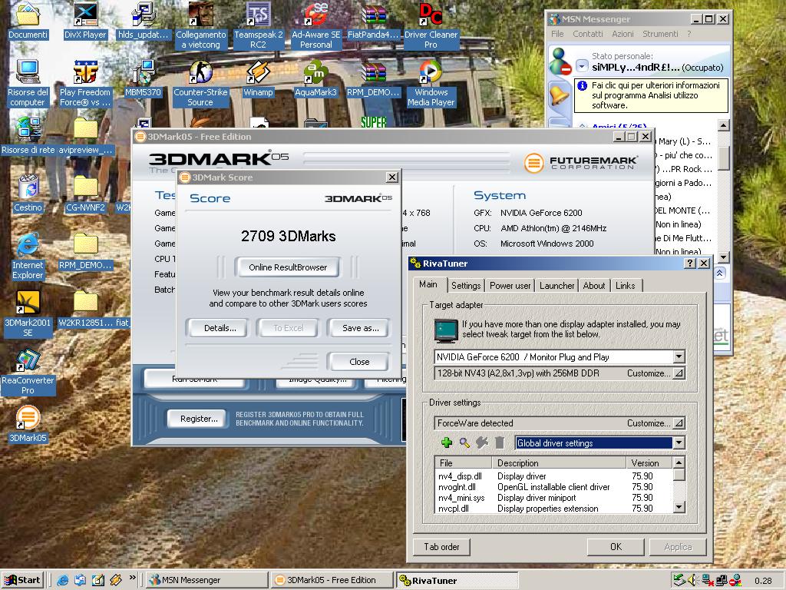Switch to the About tab in RivaTuner
This screenshot has height=590, width=786.
[x=594, y=286]
